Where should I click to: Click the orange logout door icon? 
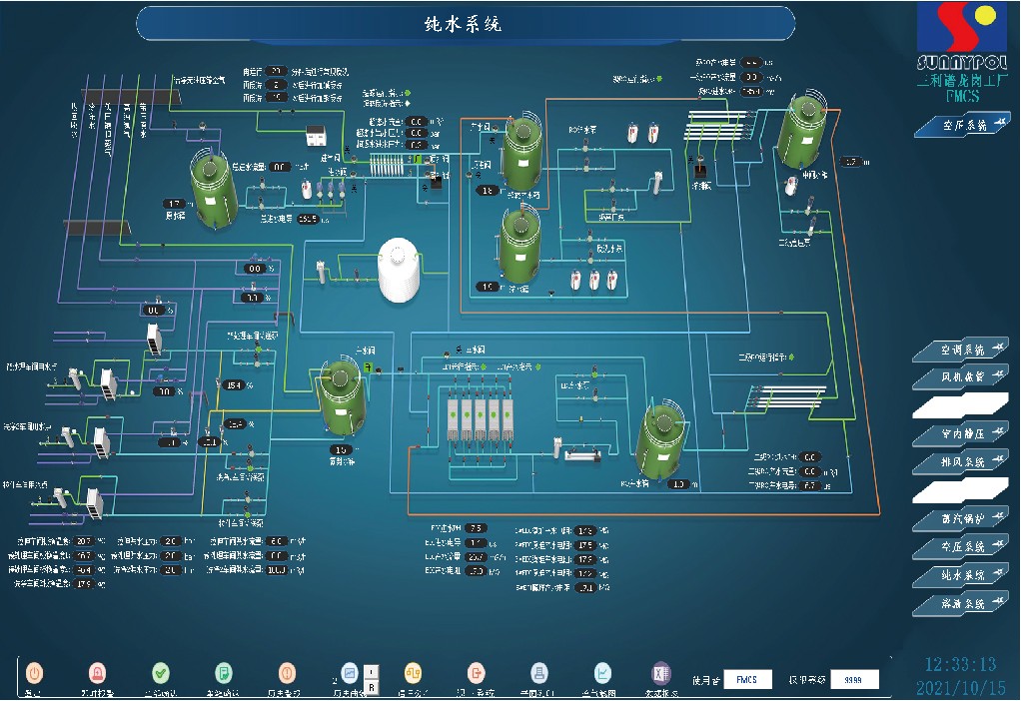(x=477, y=673)
